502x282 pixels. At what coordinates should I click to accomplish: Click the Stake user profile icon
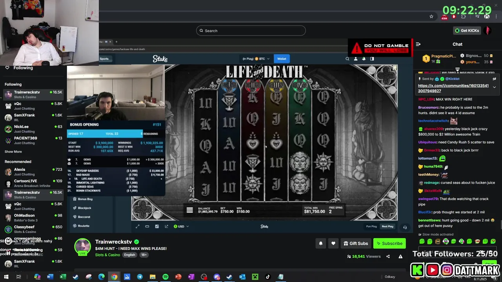(356, 59)
